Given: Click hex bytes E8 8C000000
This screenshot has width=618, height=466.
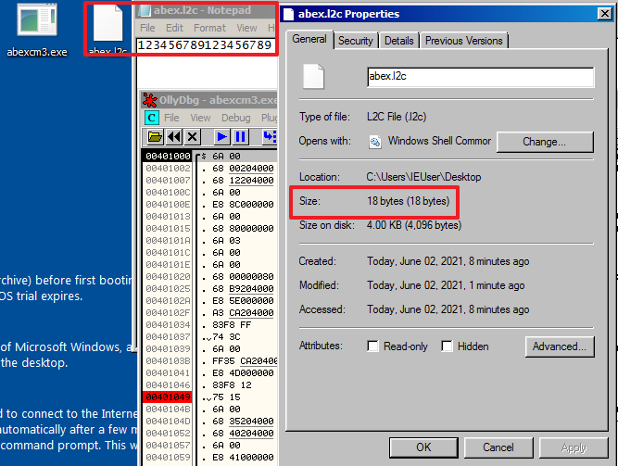Looking at the screenshot, I should click(x=243, y=204).
